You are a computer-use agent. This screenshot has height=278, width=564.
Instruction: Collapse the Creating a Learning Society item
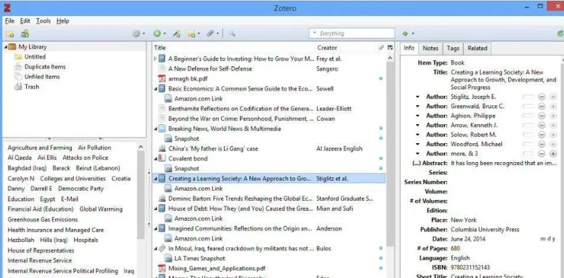[x=155, y=179]
